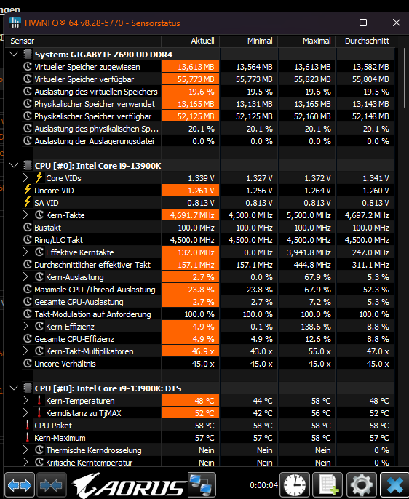Click the log file add icon
The height and width of the screenshot is (499, 409).
pos(327,485)
